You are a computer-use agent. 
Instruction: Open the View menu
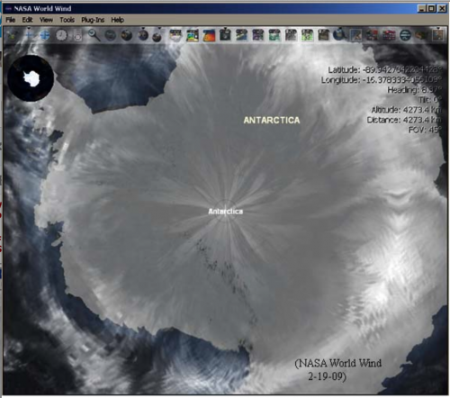click(x=46, y=20)
